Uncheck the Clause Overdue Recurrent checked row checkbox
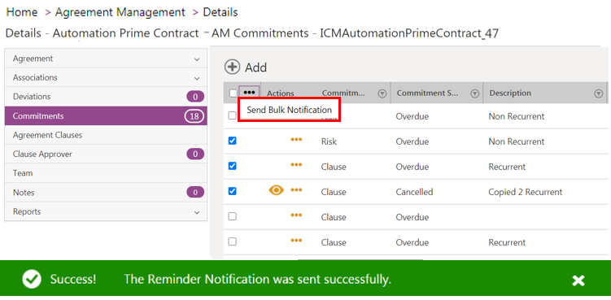Viewport: 611px width, 300px height. click(232, 166)
